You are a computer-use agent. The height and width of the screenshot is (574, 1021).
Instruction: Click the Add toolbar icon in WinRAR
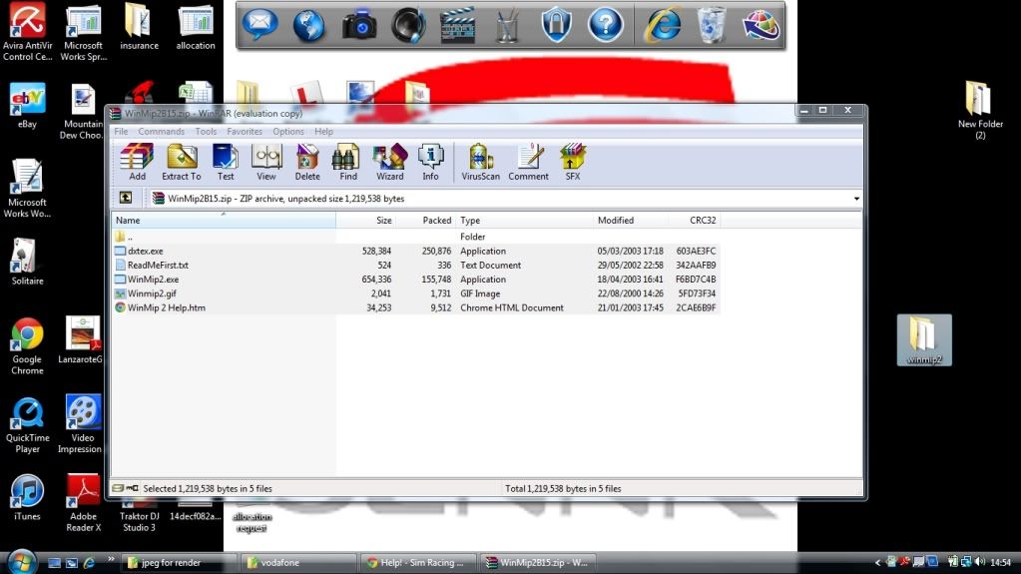click(137, 161)
